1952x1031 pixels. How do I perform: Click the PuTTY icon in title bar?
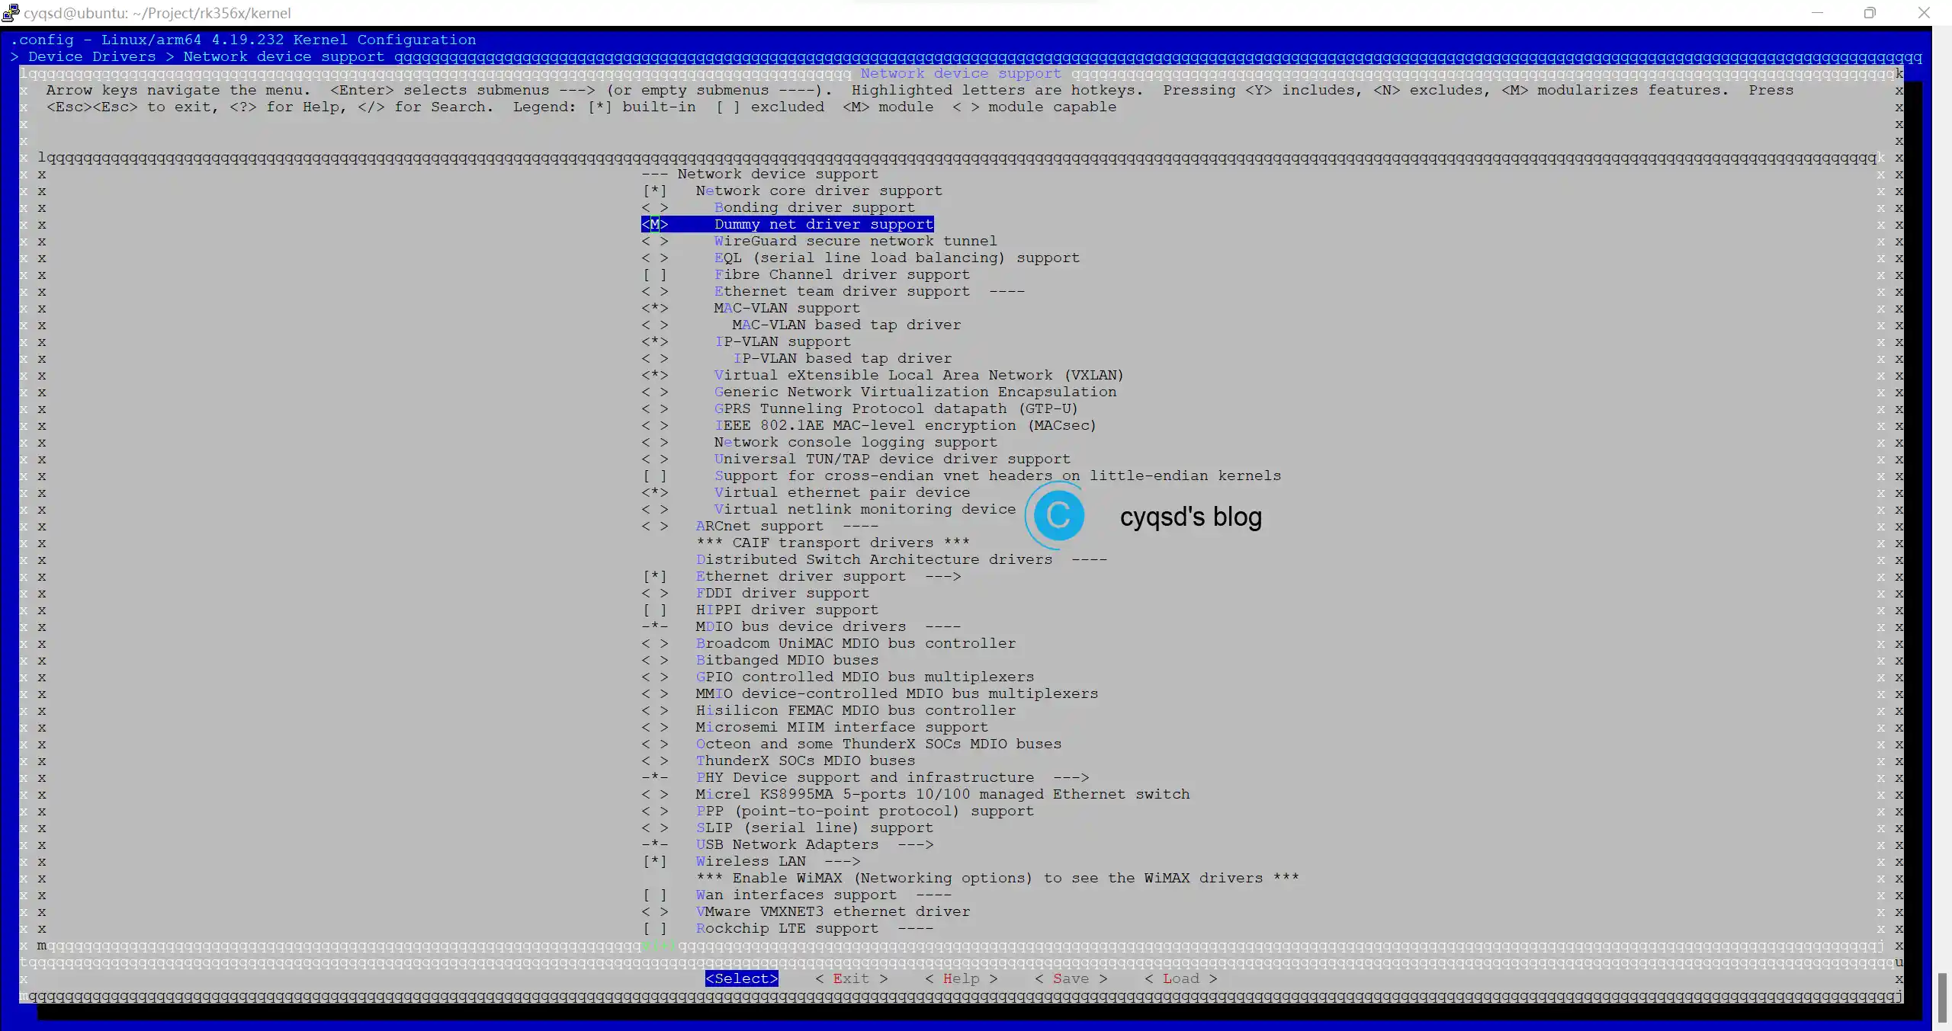10,13
